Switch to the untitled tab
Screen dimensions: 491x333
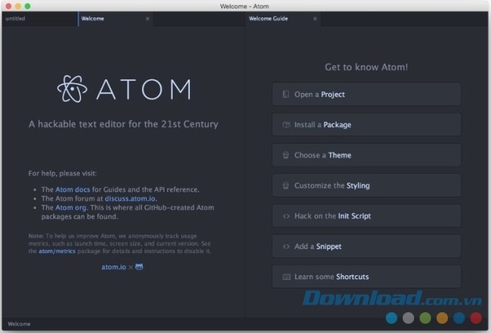[40, 18]
